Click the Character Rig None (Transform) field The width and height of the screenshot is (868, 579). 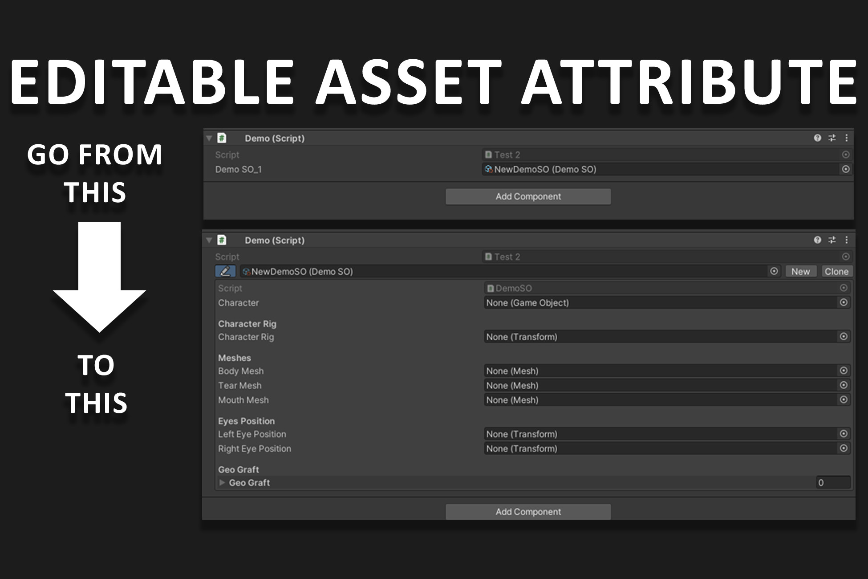(659, 337)
